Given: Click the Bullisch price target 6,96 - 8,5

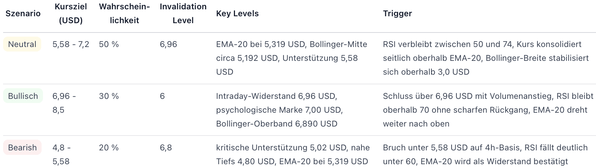Looking at the screenshot, I should [64, 103].
